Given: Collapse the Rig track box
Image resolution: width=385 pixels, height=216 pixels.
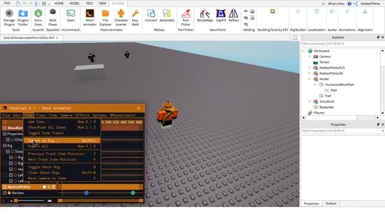Looking at the screenshot, I should point(4,145).
